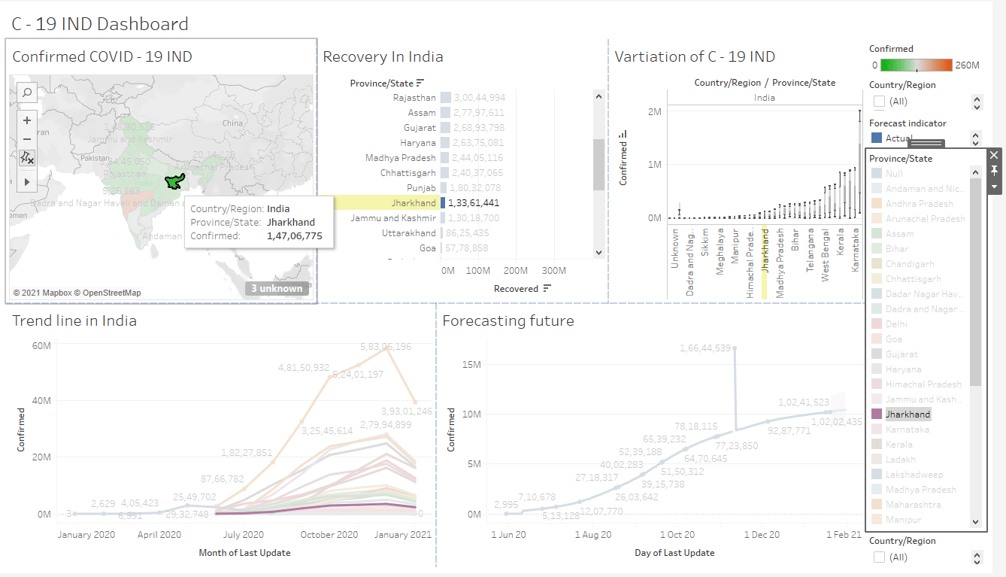Check the top Country/Region (All) checkbox

(879, 102)
